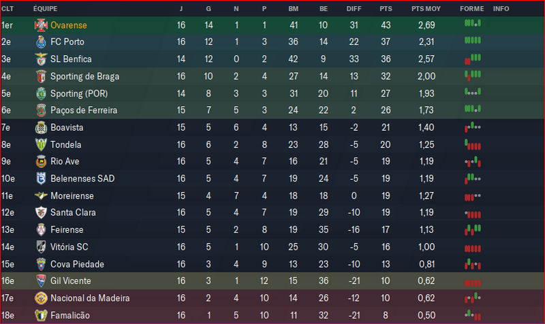
Task: Click Moreirense's recent form bars
Action: 472,195
